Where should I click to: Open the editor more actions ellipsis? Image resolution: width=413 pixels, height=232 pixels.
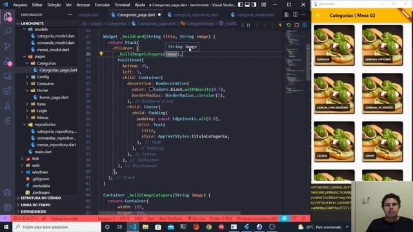point(303,15)
